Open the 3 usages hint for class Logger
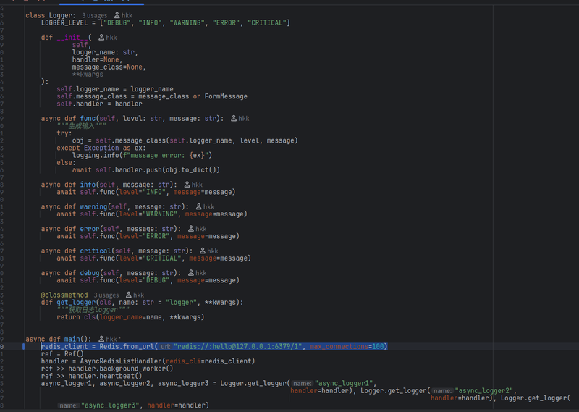This screenshot has width=579, height=412. pyautogui.click(x=94, y=15)
